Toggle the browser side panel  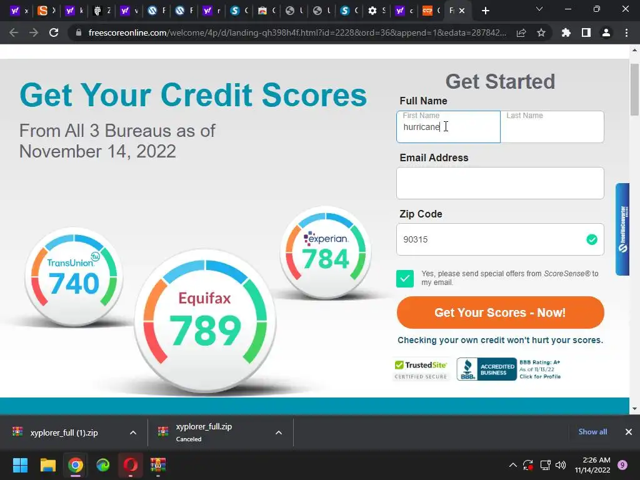pyautogui.click(x=586, y=32)
